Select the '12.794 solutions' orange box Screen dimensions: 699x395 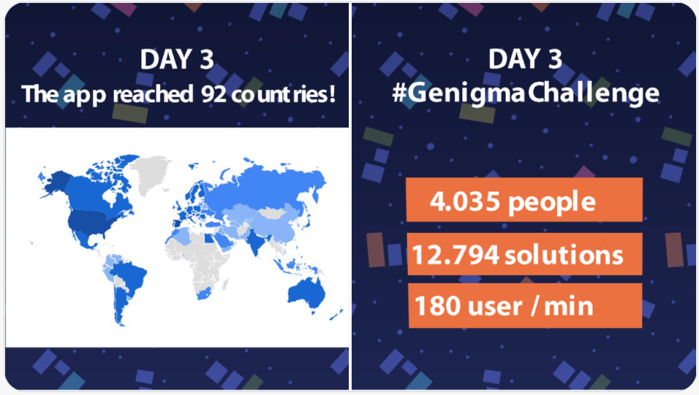[525, 254]
